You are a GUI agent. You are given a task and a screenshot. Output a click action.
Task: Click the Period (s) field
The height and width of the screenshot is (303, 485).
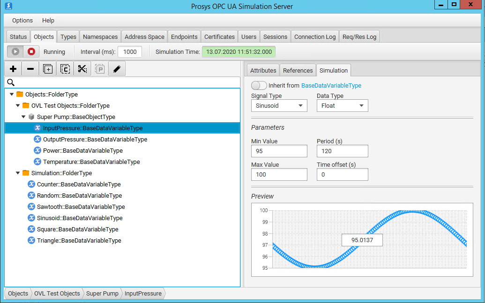(x=343, y=151)
